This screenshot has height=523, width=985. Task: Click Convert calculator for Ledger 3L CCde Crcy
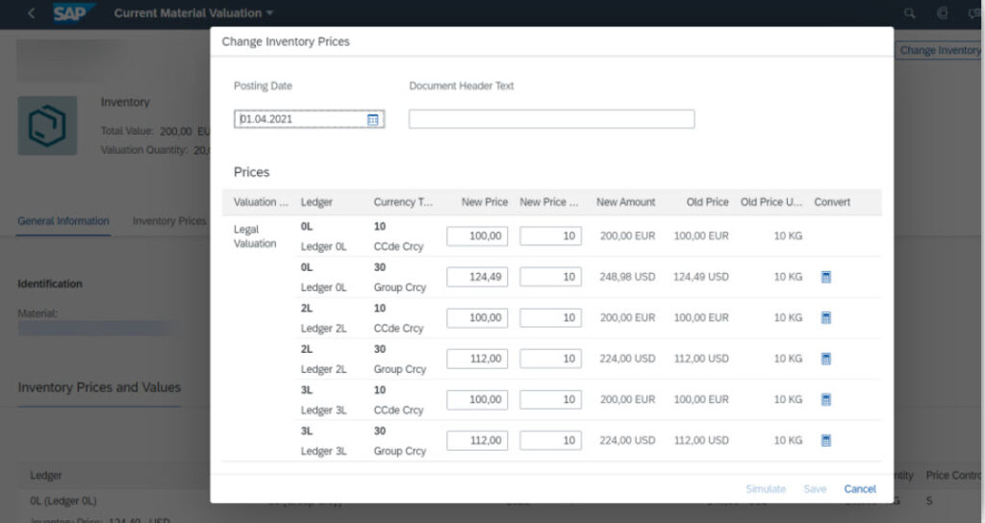tap(825, 400)
